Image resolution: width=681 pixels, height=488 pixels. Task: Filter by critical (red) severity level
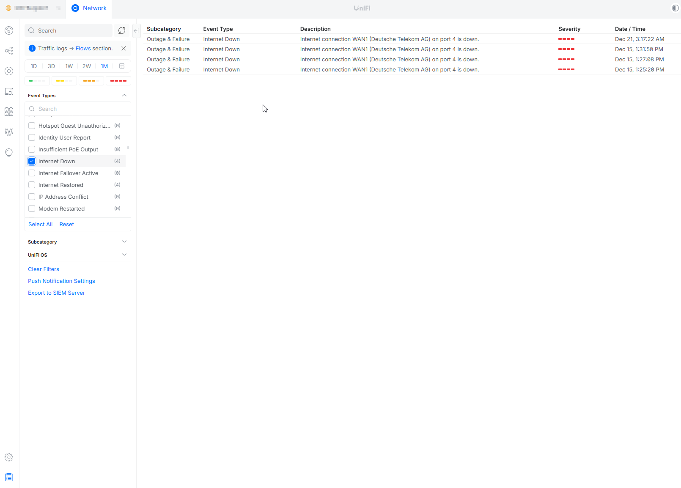pyautogui.click(x=118, y=81)
